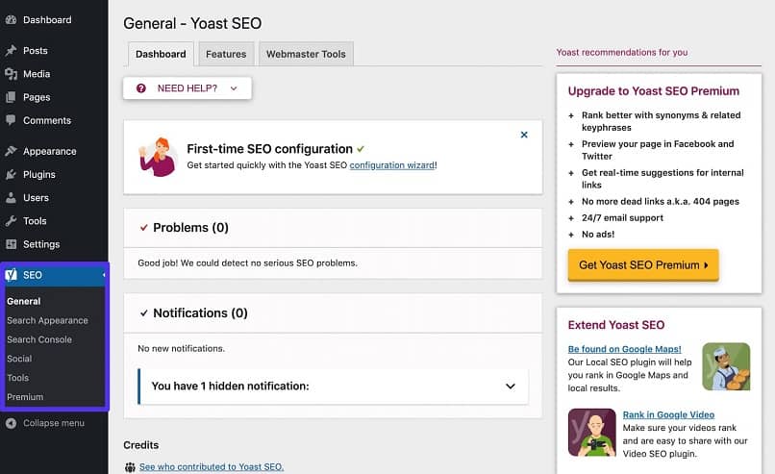Expand the hidden notification chevron
The width and height of the screenshot is (775, 474).
511,386
